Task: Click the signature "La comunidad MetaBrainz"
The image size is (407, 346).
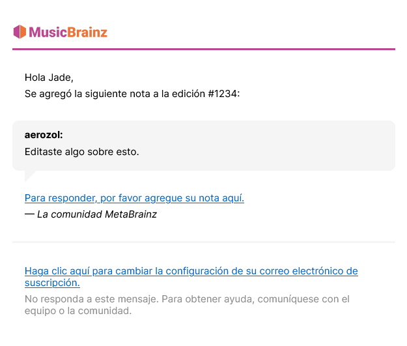Action: tap(97, 214)
